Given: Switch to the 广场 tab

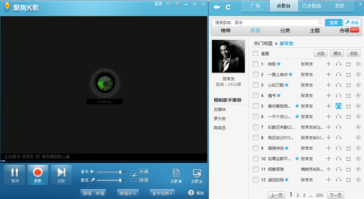Looking at the screenshot, I should tap(255, 6).
